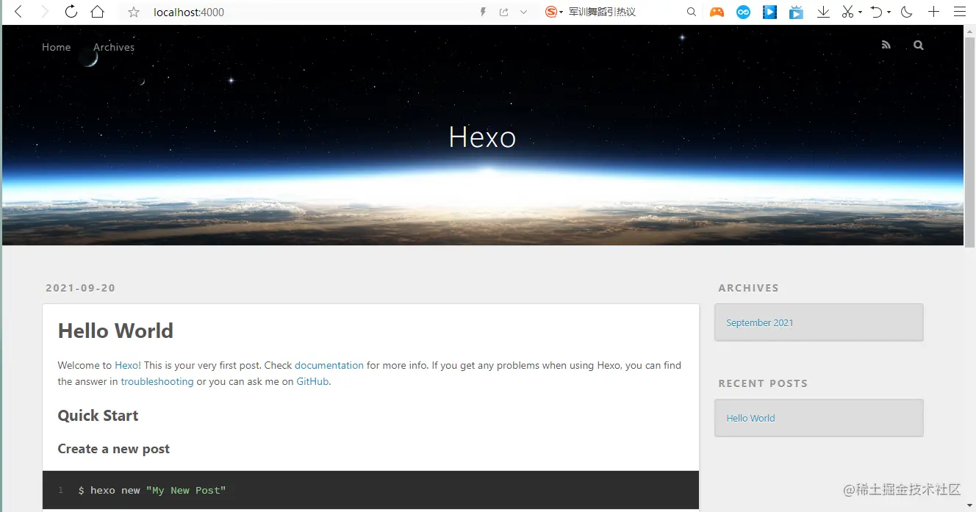Go back with the browser back arrow
The image size is (976, 512).
18,12
